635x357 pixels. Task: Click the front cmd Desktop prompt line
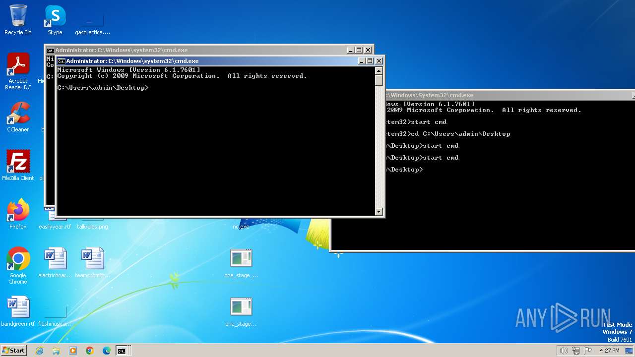(x=103, y=88)
